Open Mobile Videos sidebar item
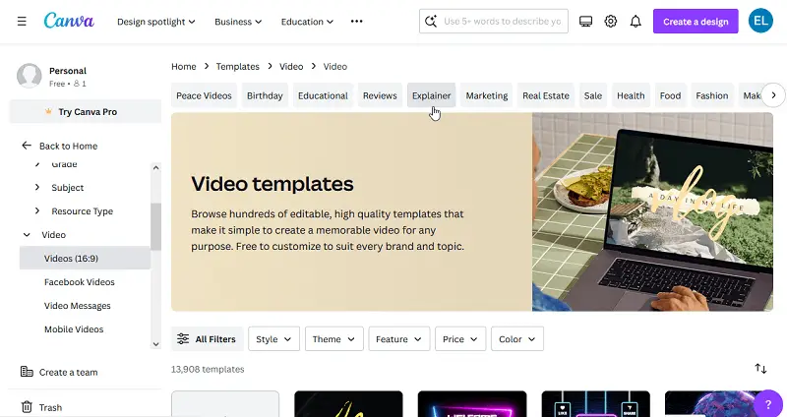Viewport: 787px width, 417px height. pos(74,329)
